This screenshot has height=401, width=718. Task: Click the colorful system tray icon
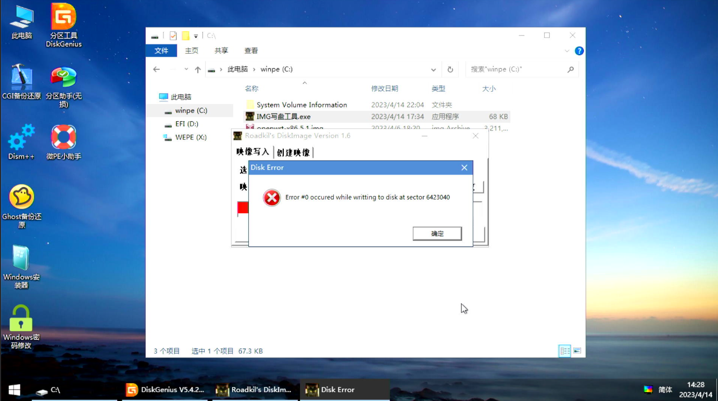[x=648, y=390]
